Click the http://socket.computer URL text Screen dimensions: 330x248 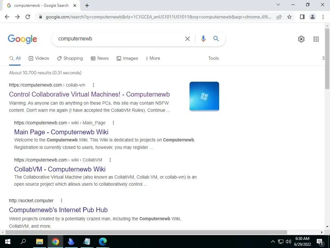(31, 201)
